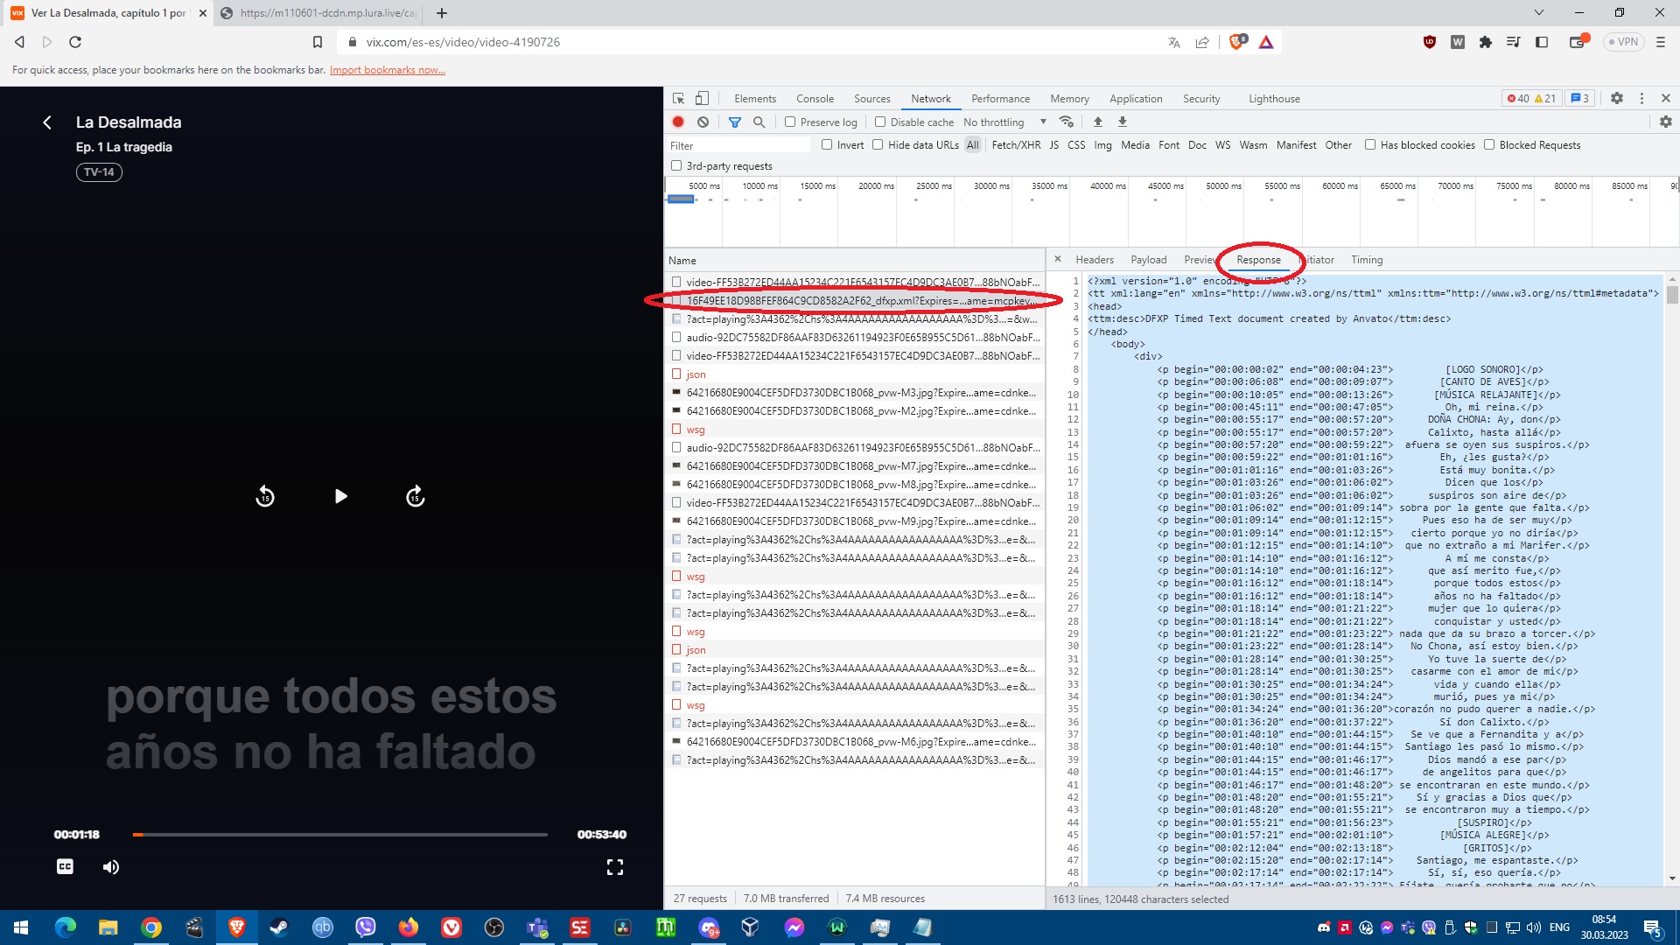Open the browser tab list chevron
This screenshot has width=1680, height=945.
pos(1539,13)
